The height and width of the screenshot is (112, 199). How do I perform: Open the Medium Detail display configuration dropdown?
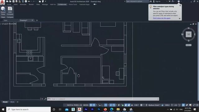(x=154, y=105)
